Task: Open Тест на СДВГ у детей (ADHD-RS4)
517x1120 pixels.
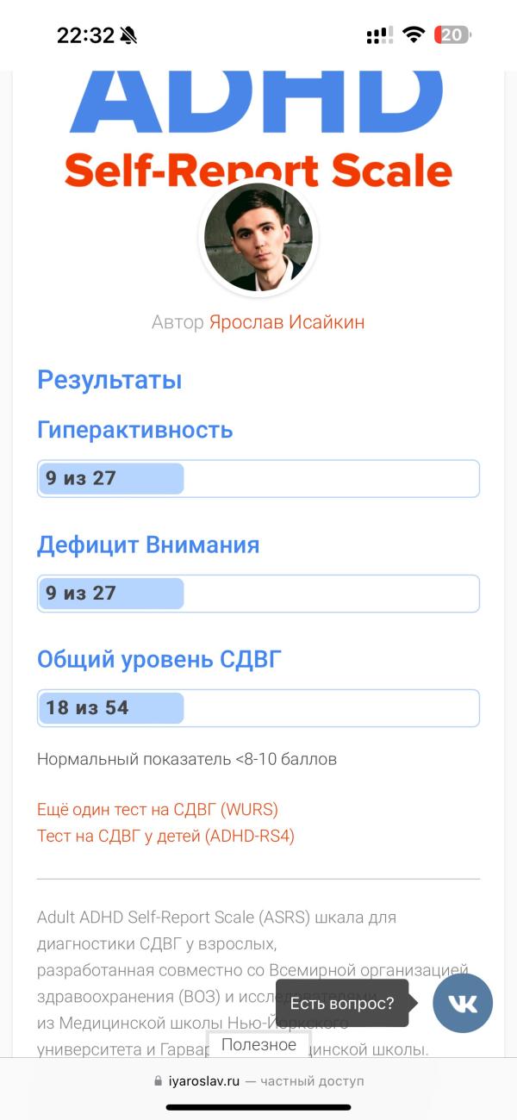Action: point(165,836)
